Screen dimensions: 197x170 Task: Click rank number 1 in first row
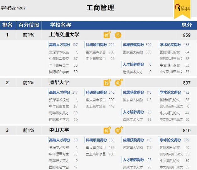tap(7, 35)
